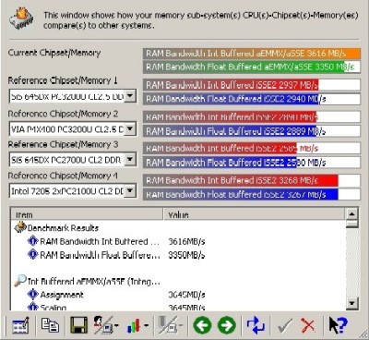Refresh benchmark with blue arrows icon

[256, 325]
